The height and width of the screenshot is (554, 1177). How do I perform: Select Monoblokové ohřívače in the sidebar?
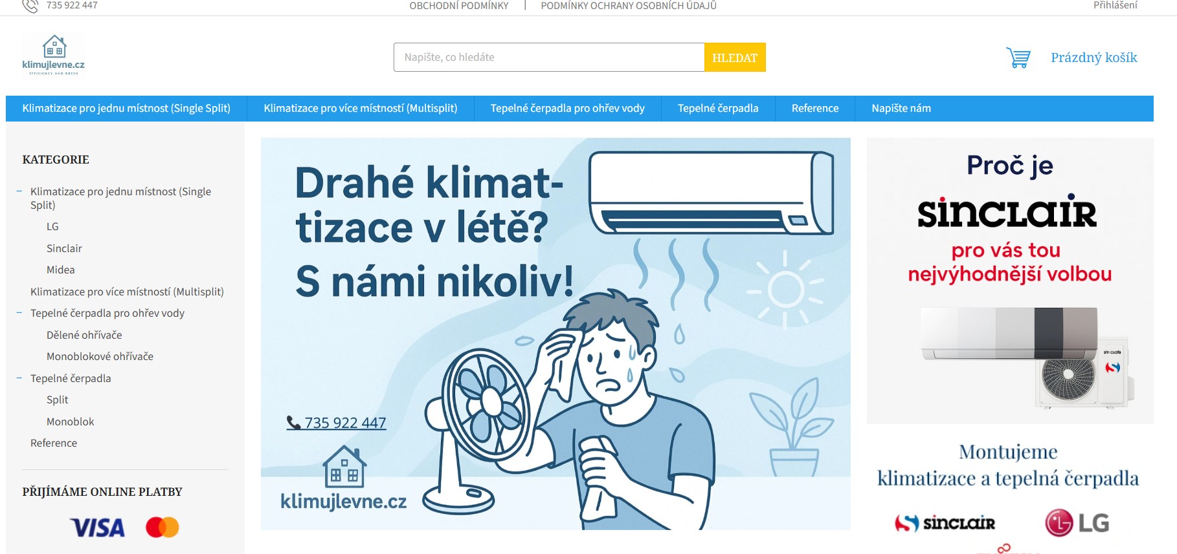pyautogui.click(x=100, y=356)
